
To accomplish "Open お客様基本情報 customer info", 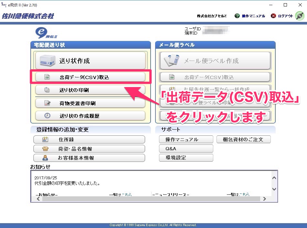I will 89,158.
